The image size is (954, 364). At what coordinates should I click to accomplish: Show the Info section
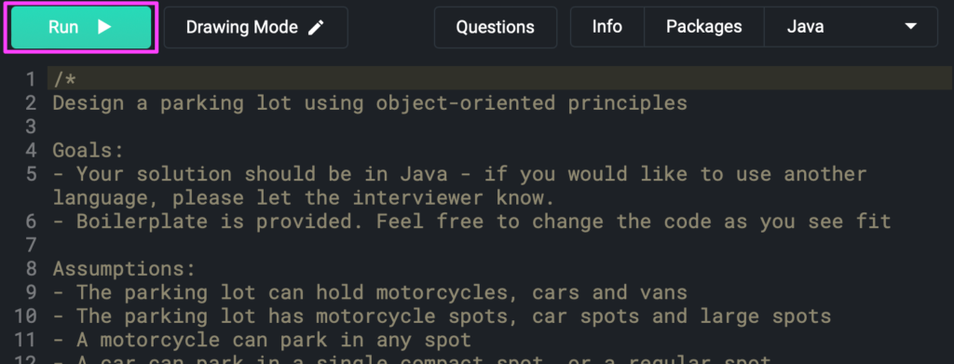[x=607, y=27]
